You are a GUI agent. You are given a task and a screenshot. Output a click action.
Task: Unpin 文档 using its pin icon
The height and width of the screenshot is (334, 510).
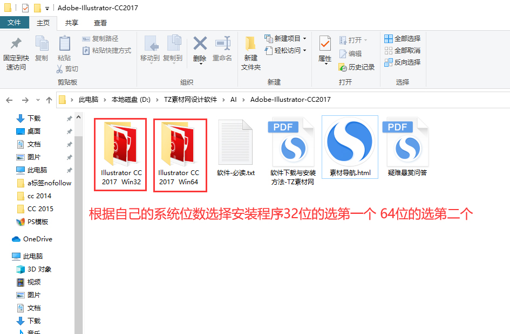click(x=69, y=144)
